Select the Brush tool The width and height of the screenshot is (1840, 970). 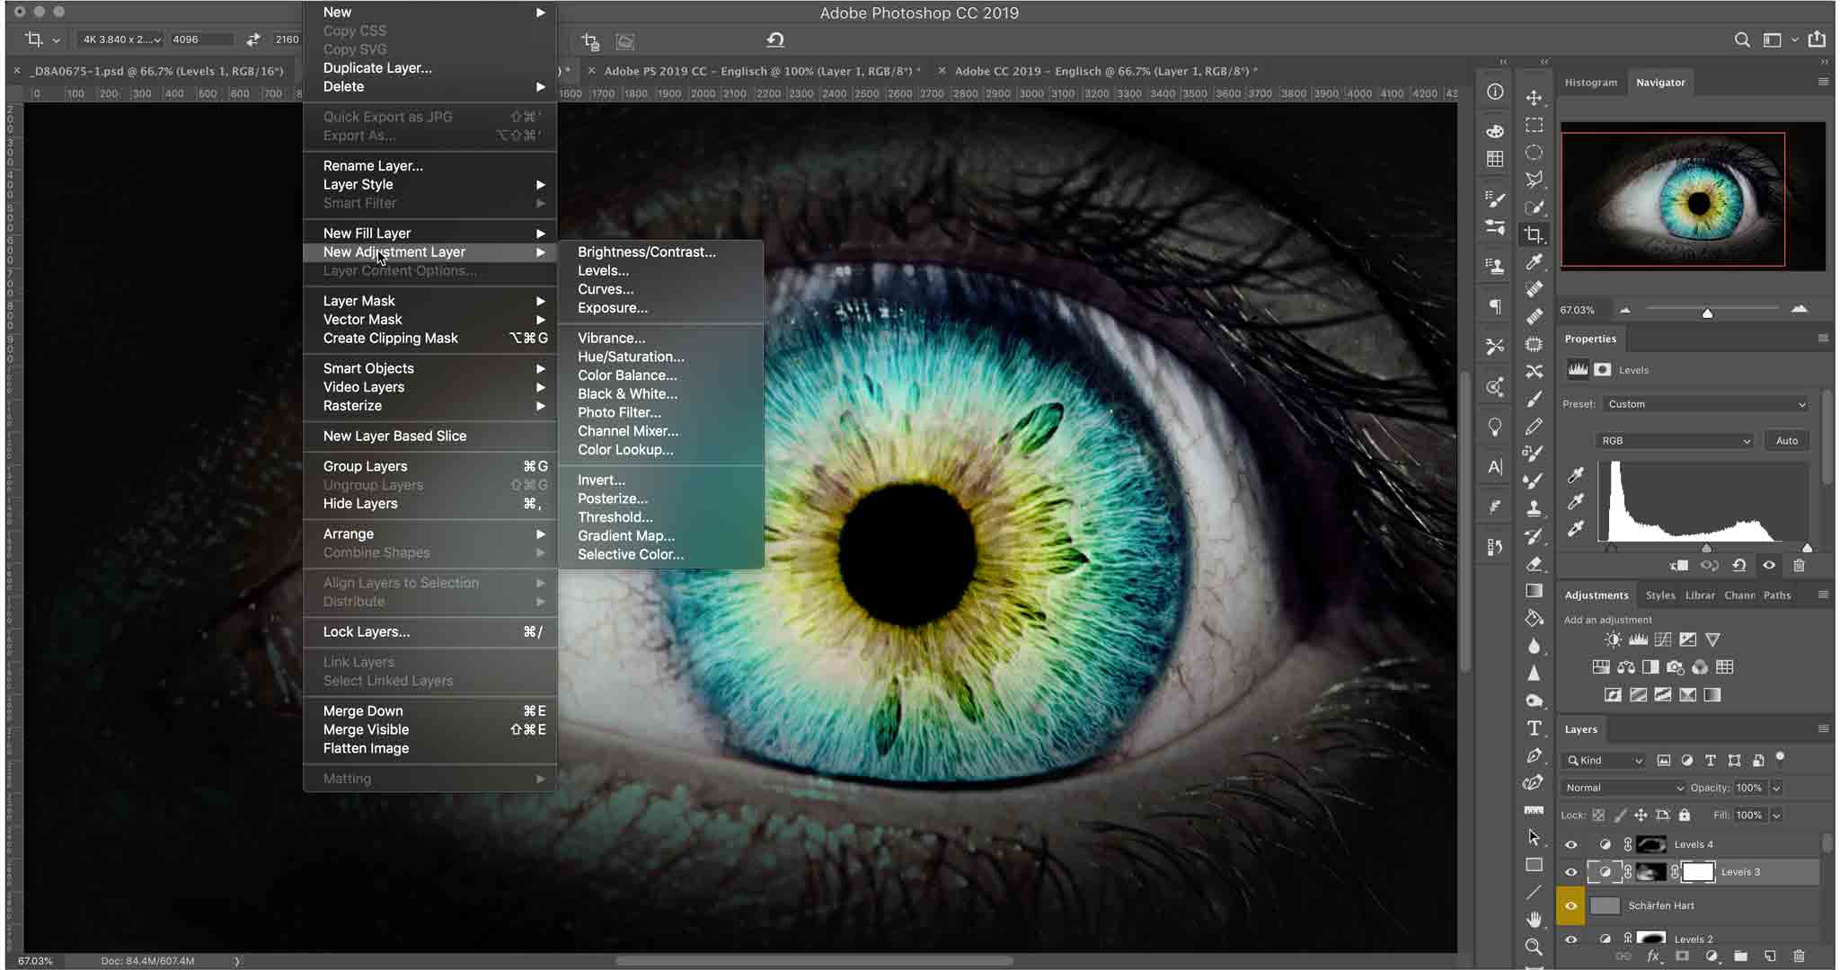pos(1534,399)
